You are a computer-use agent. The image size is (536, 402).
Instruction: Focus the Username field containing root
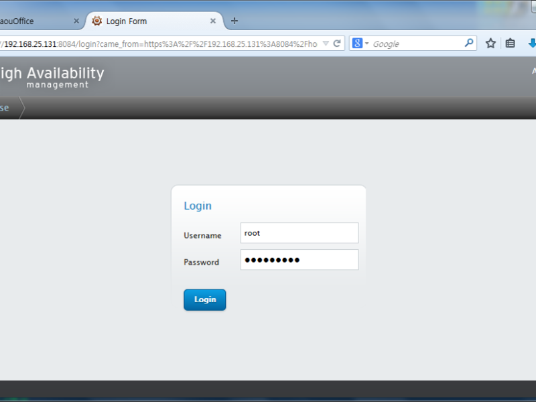click(x=299, y=232)
